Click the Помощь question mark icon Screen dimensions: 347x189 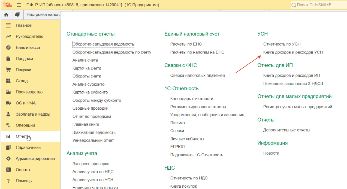click(x=8, y=181)
